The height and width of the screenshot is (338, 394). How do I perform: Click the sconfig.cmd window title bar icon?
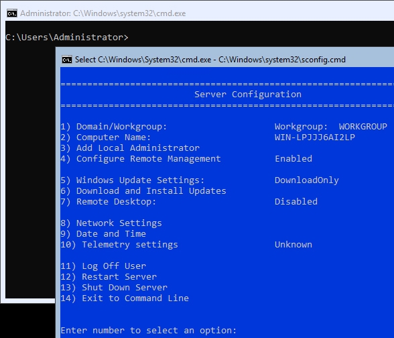pos(67,60)
